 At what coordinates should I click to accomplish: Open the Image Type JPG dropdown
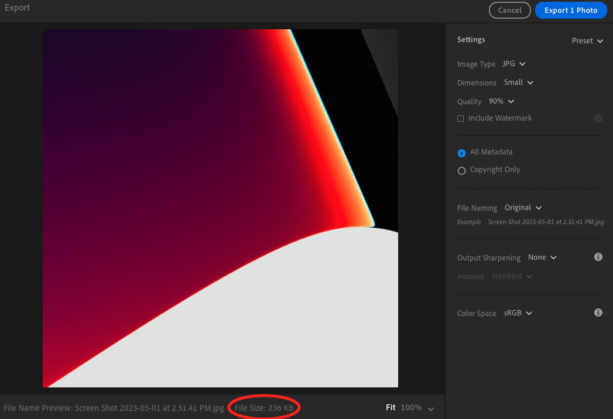pos(514,64)
